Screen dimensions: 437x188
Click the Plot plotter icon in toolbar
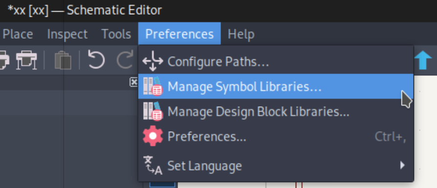click(26, 60)
